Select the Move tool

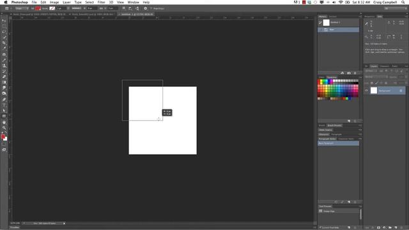tap(4, 20)
